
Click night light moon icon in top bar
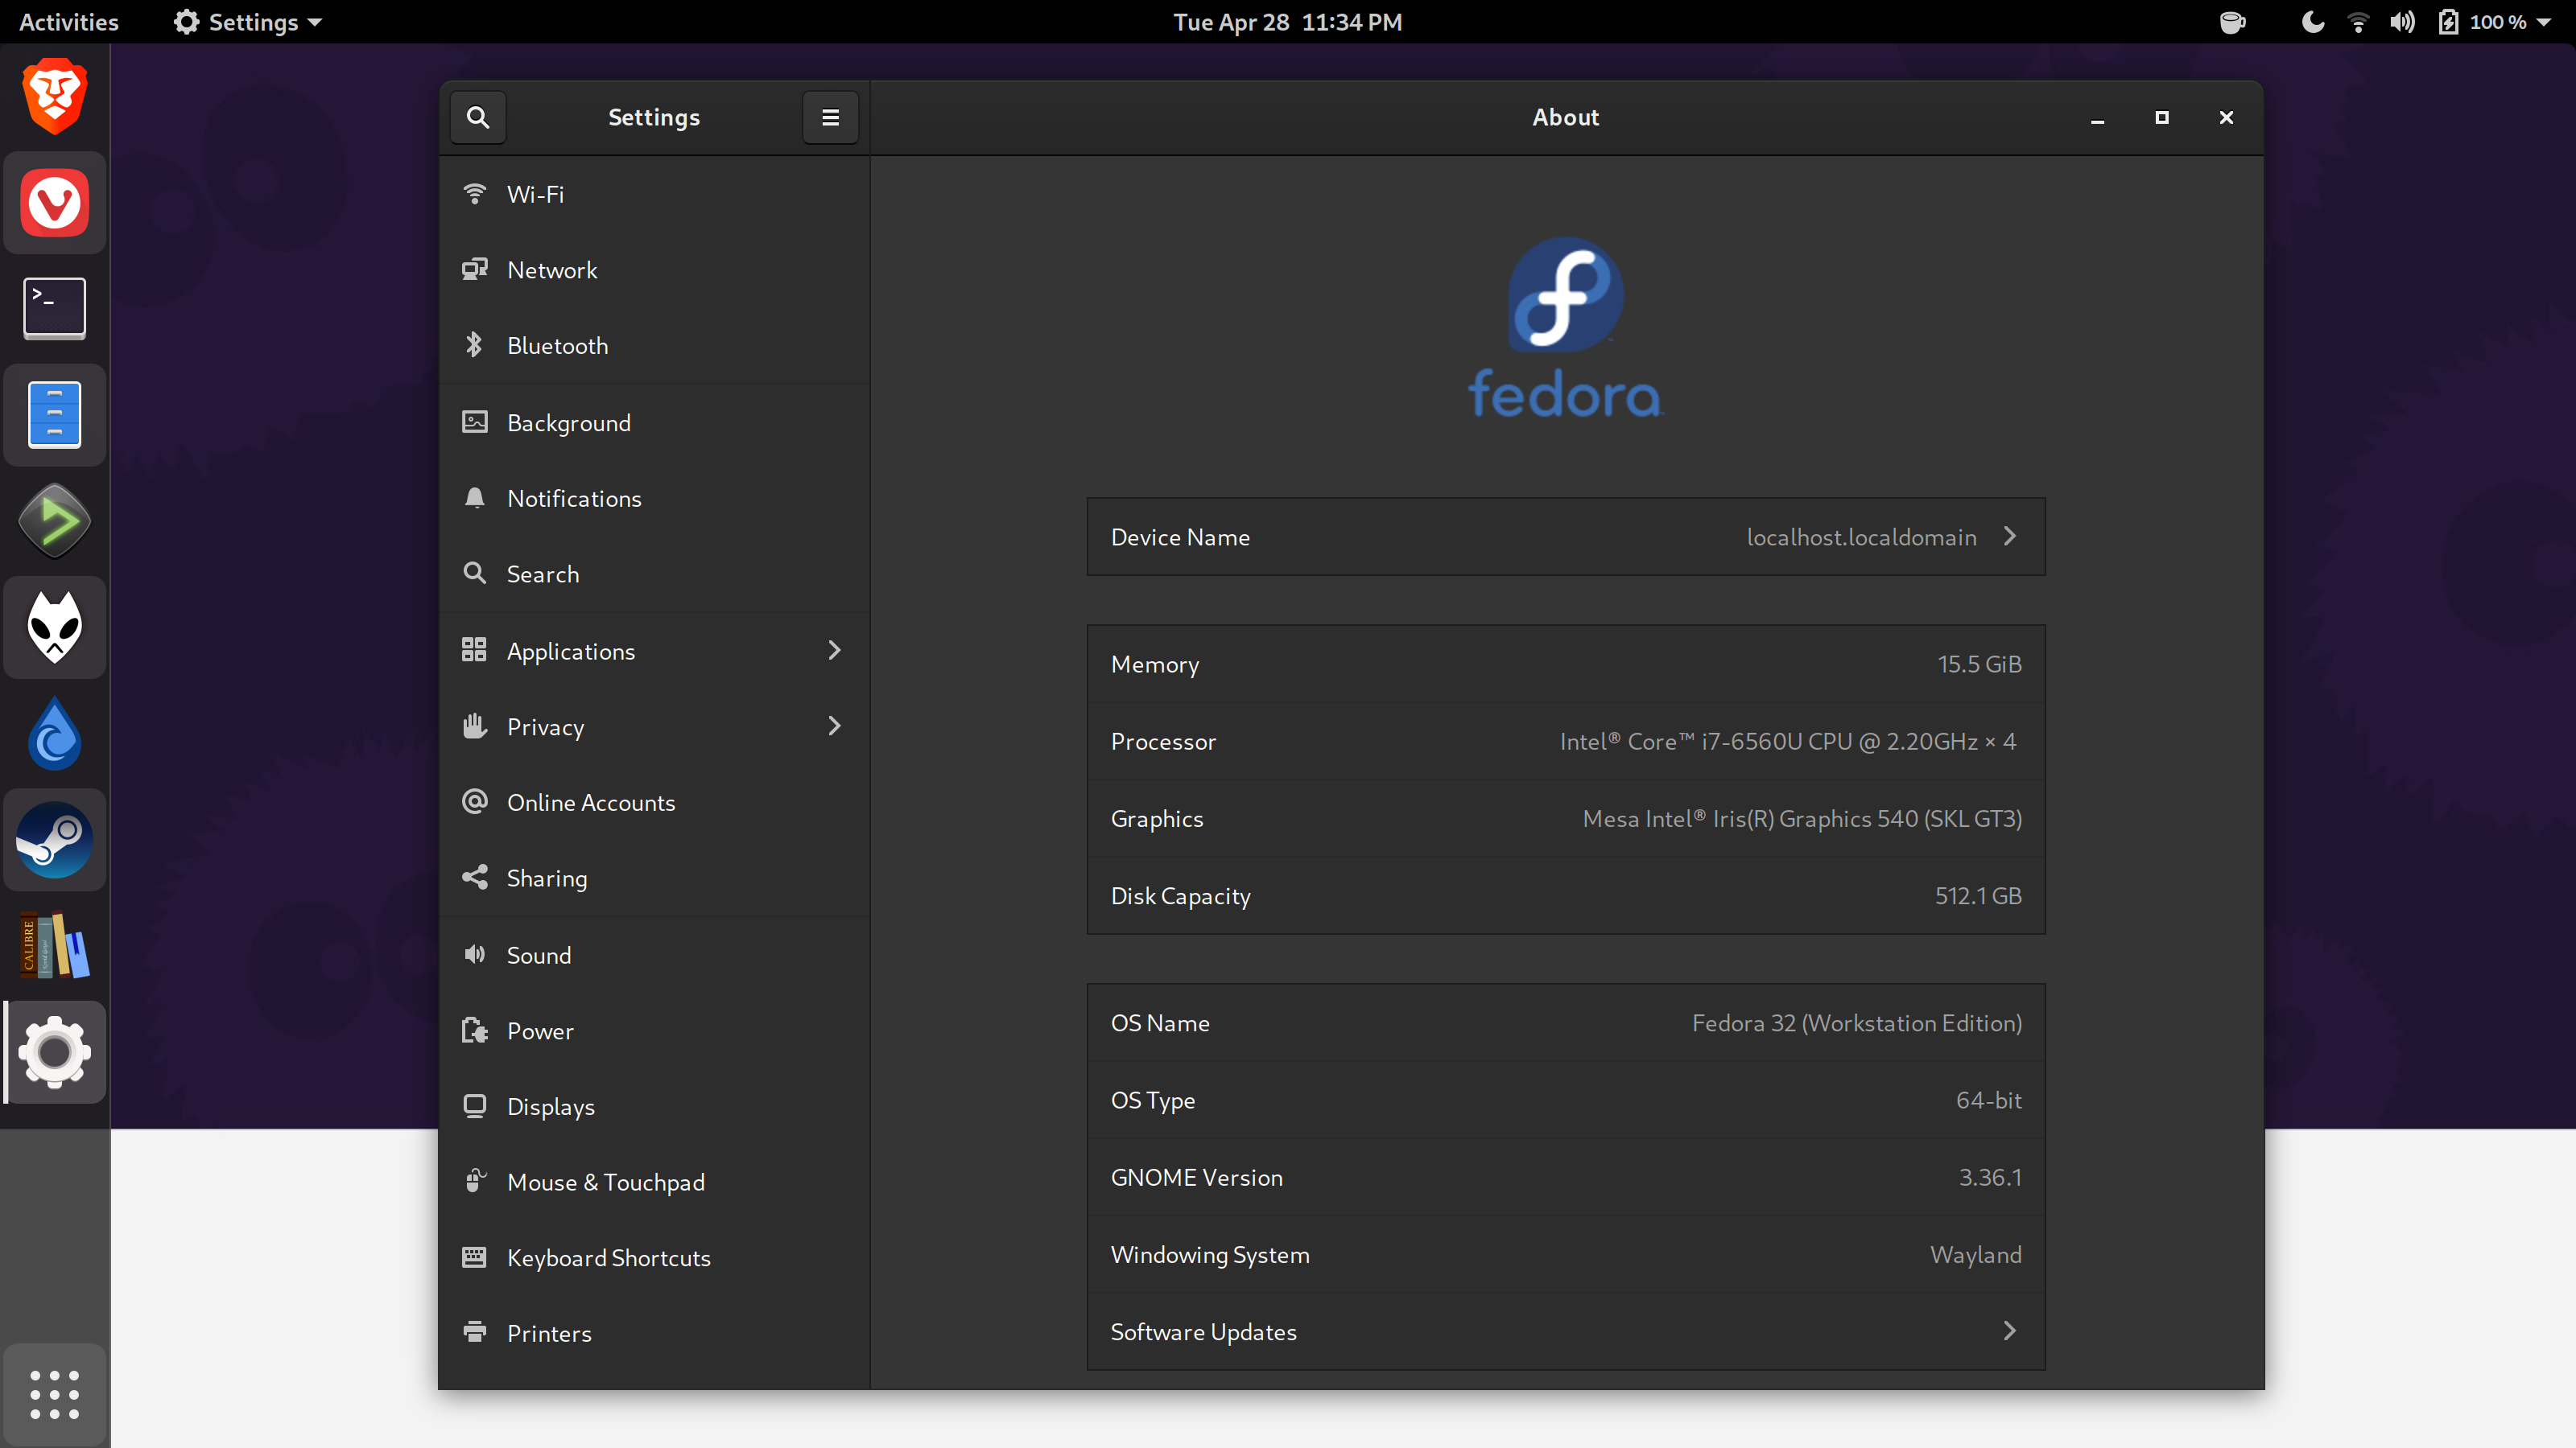(x=2312, y=22)
